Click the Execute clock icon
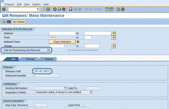The height and width of the screenshot is (109, 169). click(4, 22)
